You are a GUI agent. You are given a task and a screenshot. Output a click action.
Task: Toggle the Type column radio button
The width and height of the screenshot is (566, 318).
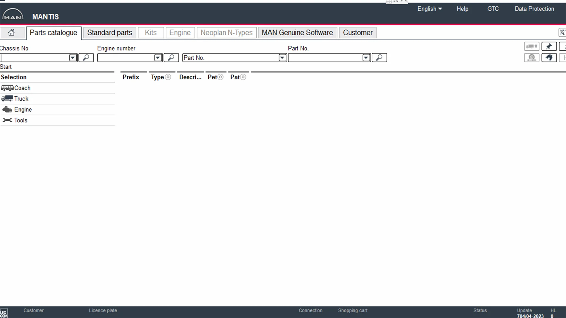168,77
